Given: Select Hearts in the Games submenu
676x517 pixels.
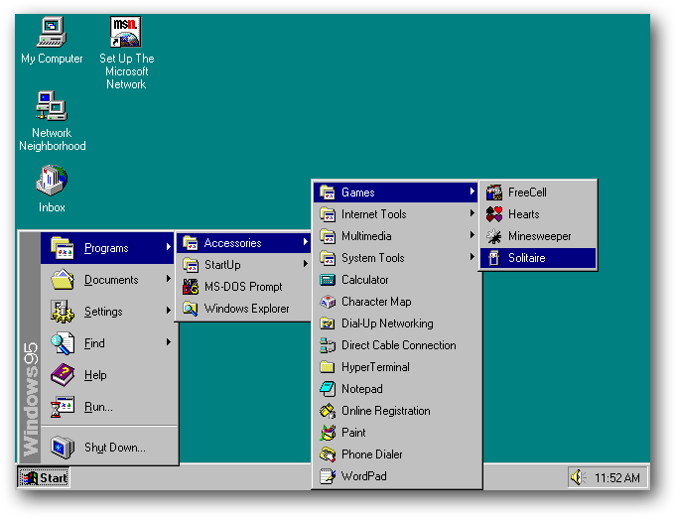Looking at the screenshot, I should tap(523, 214).
